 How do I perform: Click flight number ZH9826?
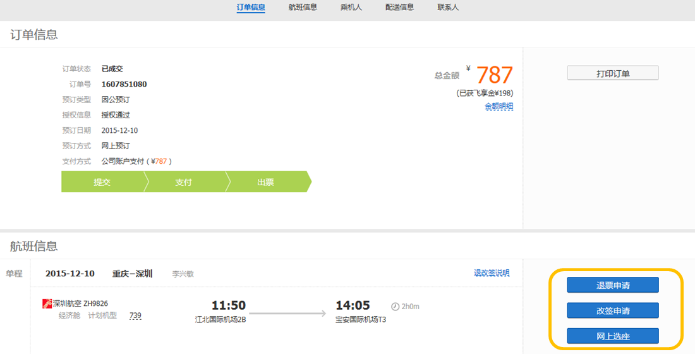point(96,304)
